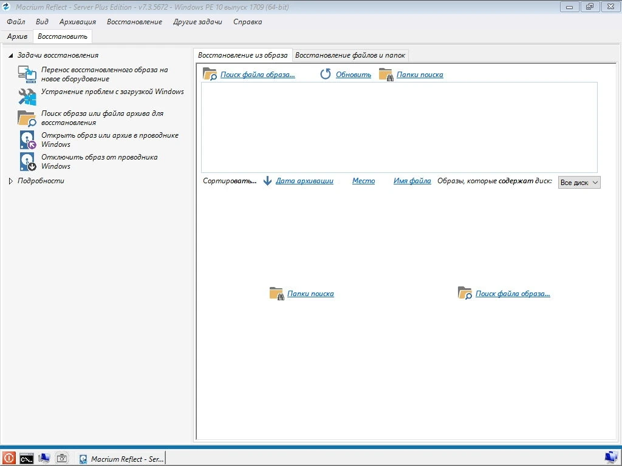Click the system tray network icon
The image size is (622, 466).
(x=611, y=459)
